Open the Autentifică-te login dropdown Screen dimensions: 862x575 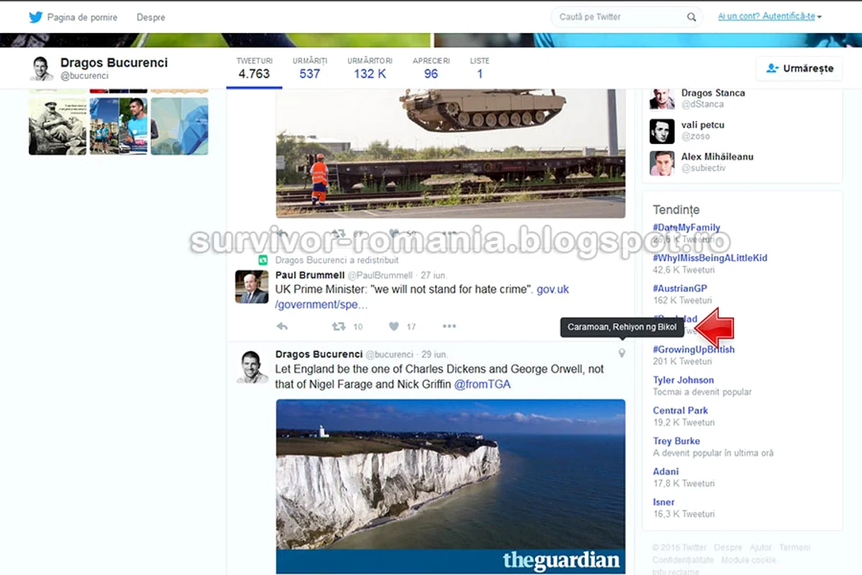click(769, 17)
